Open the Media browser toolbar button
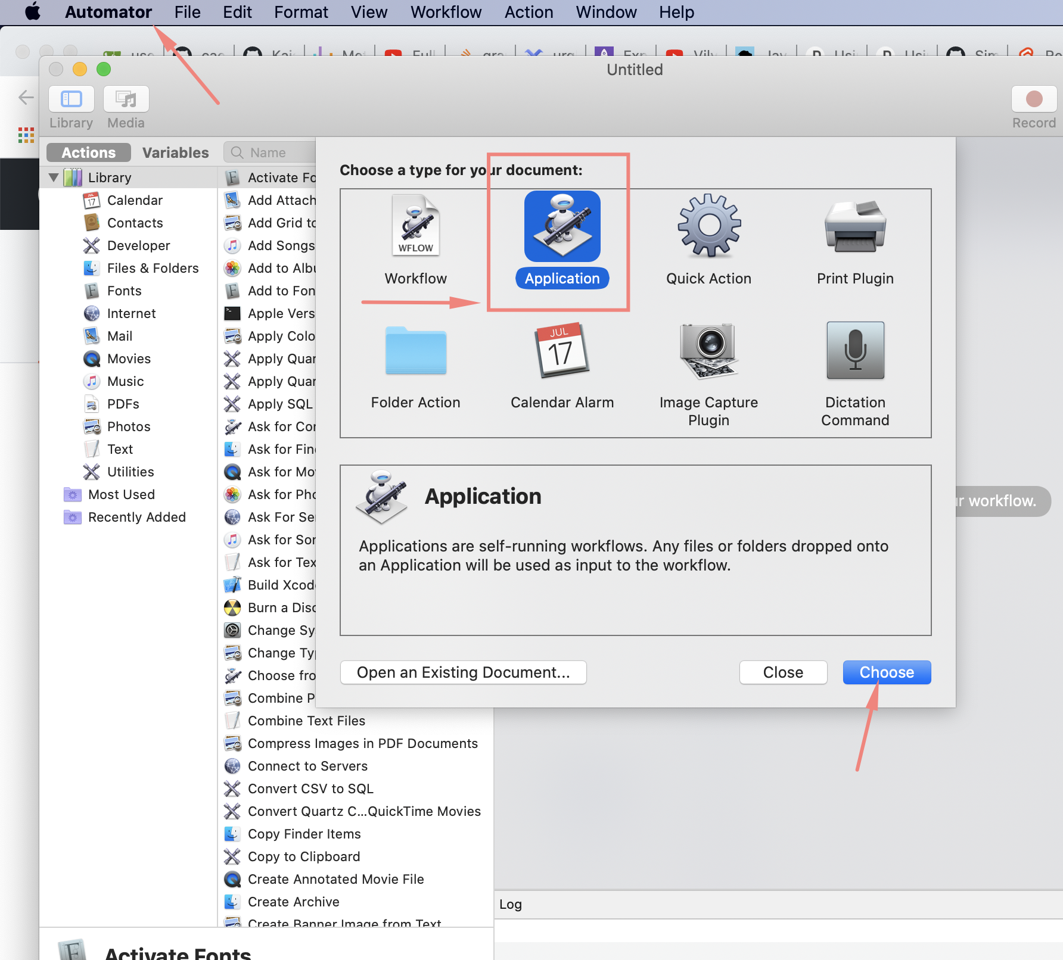1063x960 pixels. pyautogui.click(x=126, y=99)
